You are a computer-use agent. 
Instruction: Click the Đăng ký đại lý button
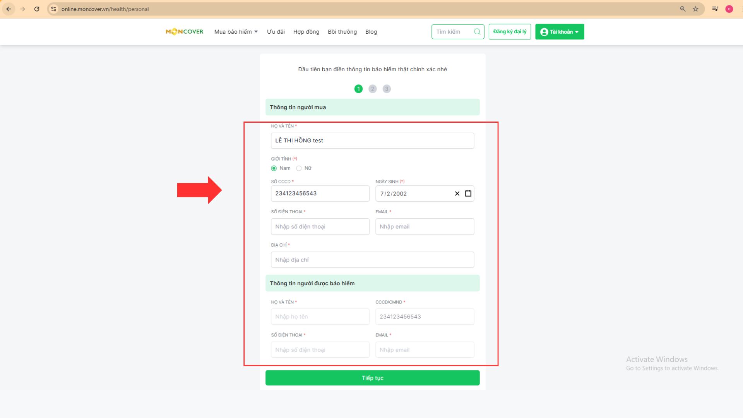coord(510,32)
